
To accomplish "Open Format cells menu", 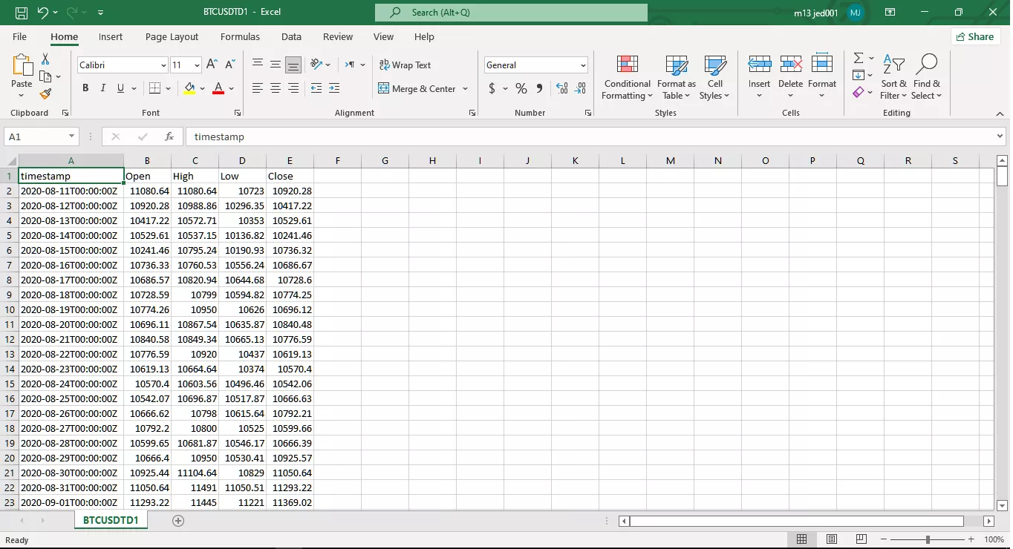I will pos(822,76).
